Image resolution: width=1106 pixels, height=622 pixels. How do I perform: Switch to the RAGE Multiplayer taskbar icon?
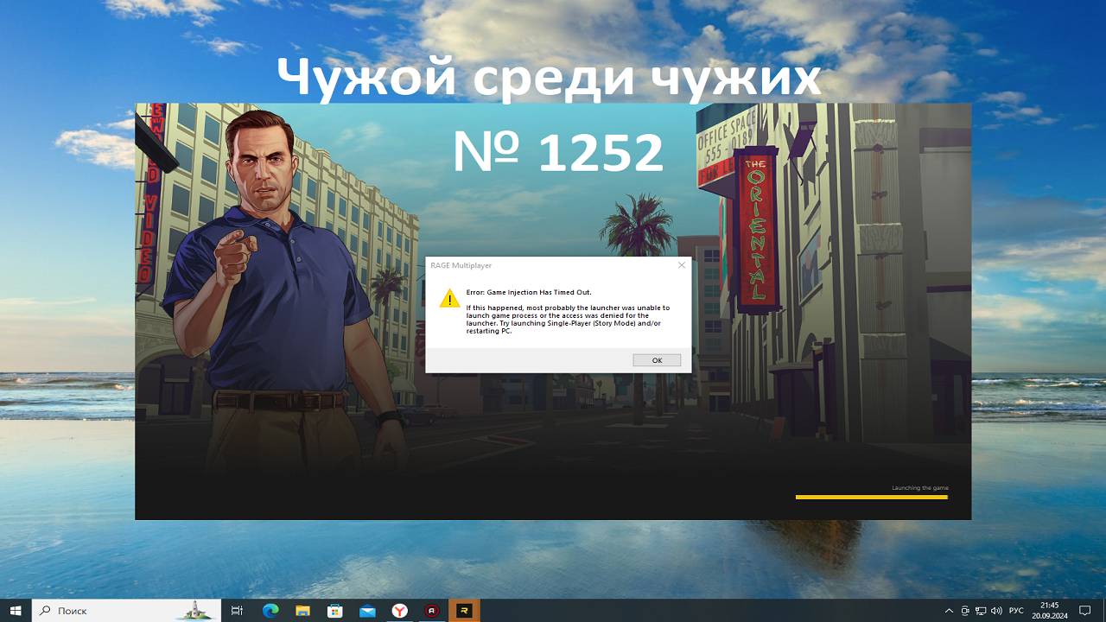point(465,611)
